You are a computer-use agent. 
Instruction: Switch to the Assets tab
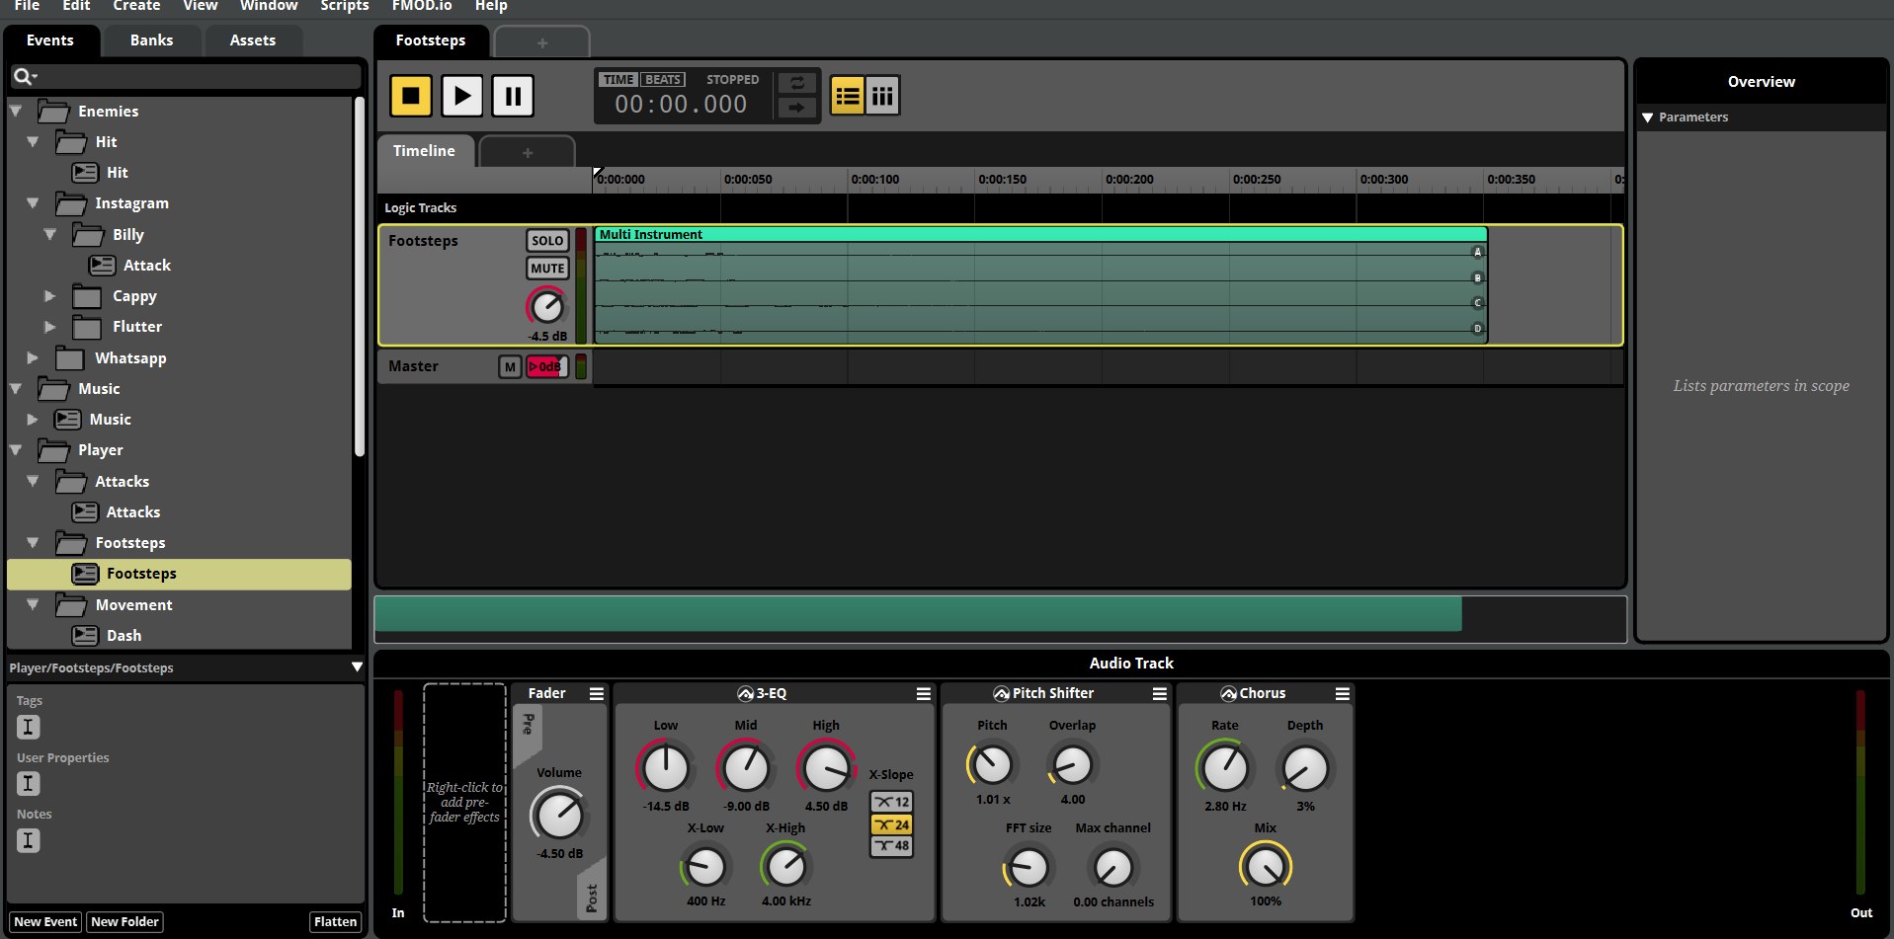(253, 40)
